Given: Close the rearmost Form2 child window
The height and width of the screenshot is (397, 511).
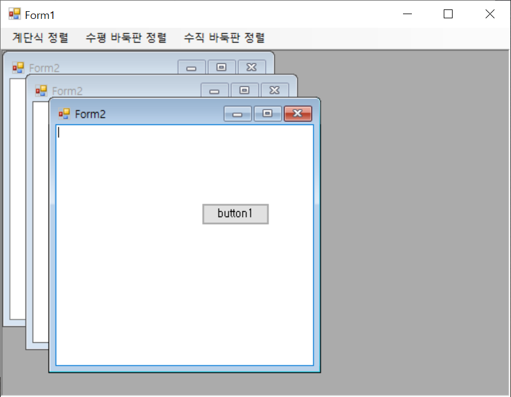Looking at the screenshot, I should [251, 67].
